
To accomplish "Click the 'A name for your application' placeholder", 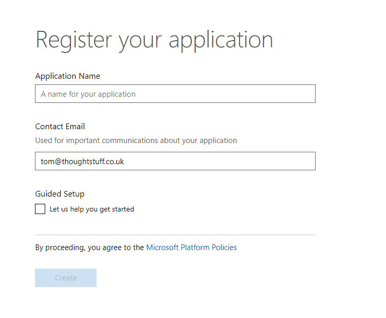I will (x=88, y=94).
